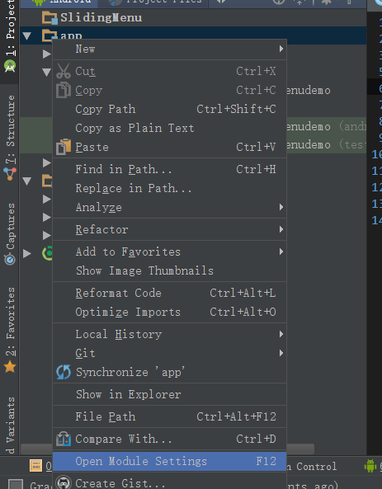Open the Refactor submenu
Viewport: 382px width, 489px height.
coord(169,229)
